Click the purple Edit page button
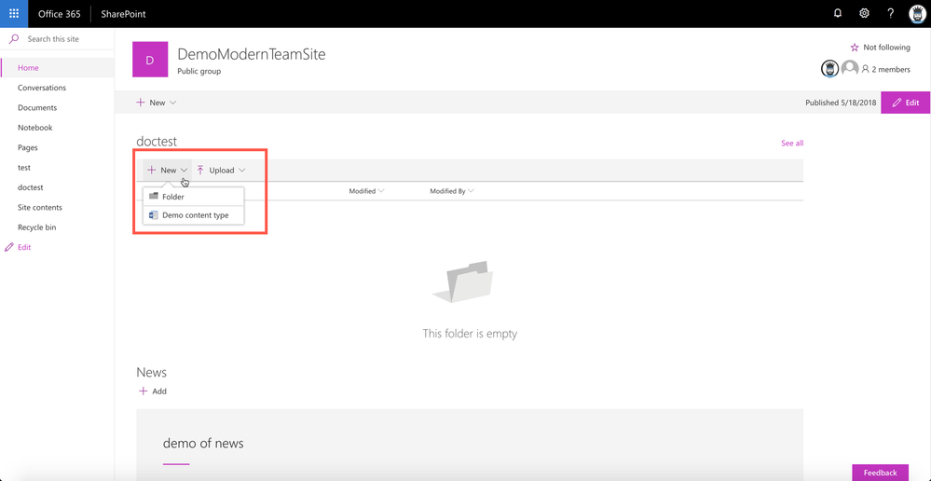The image size is (931, 481). 906,103
